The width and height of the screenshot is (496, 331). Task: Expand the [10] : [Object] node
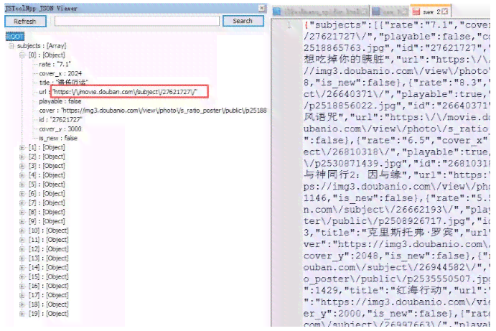[x=22, y=230]
